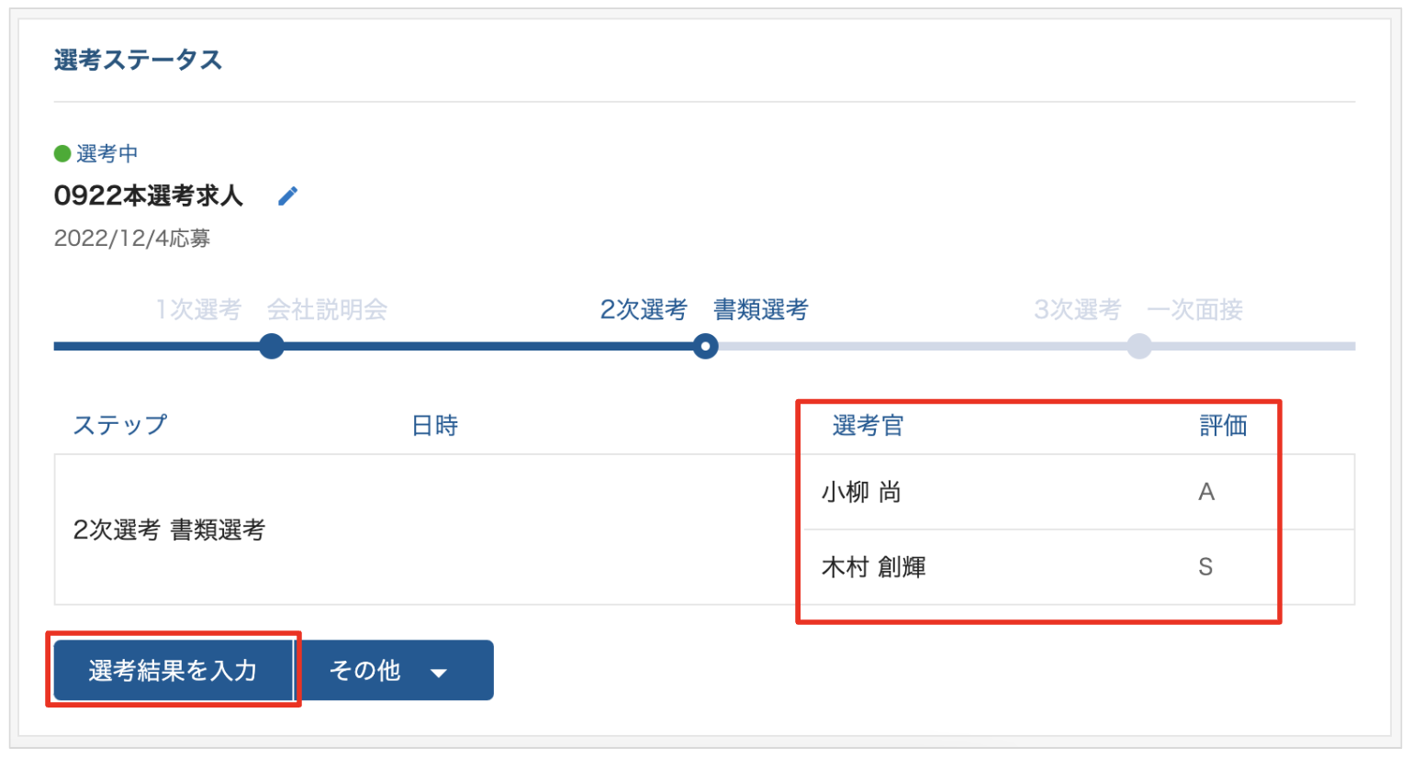Image resolution: width=1412 pixels, height=758 pixels.
Task: Click the 評価 column header
Action: (1223, 425)
